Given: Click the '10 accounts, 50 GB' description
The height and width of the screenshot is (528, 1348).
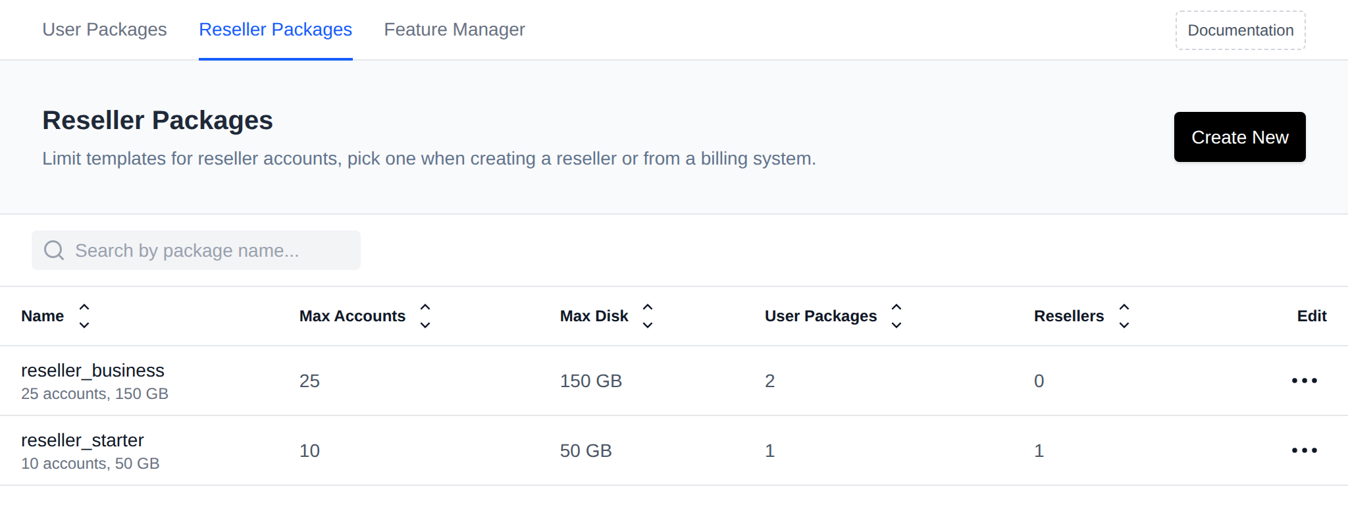Looking at the screenshot, I should 90,463.
